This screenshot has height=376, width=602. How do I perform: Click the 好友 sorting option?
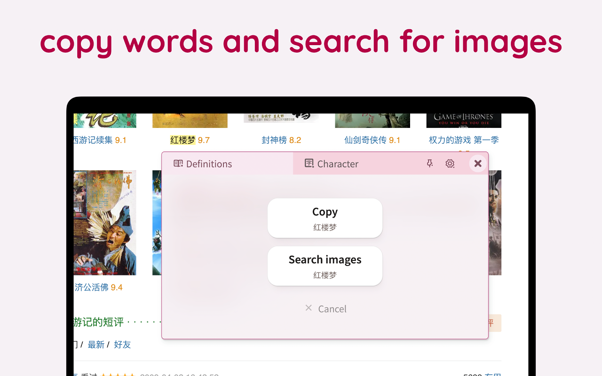(122, 345)
